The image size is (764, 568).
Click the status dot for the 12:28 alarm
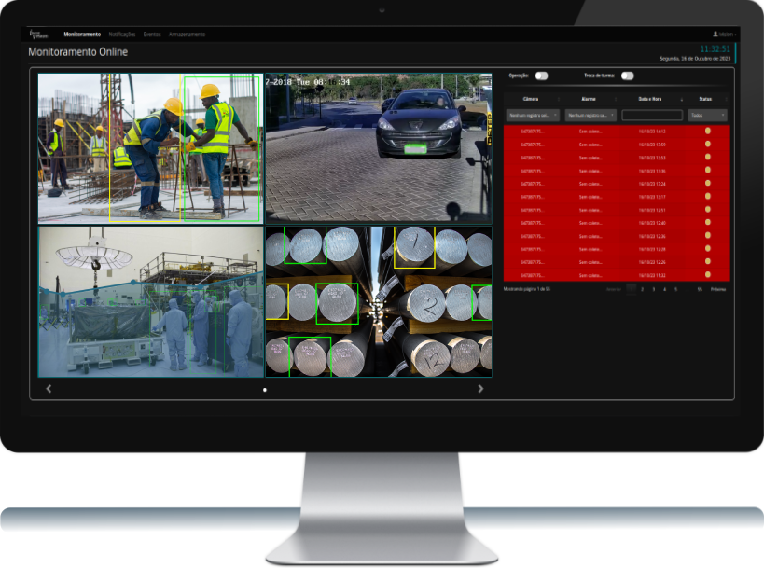click(707, 248)
